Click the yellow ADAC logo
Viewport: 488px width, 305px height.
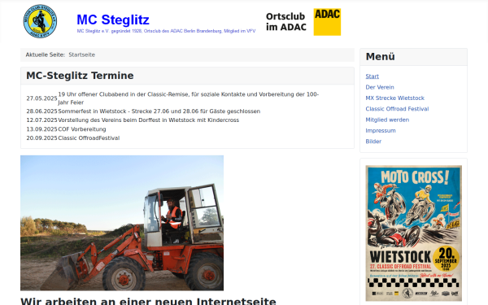(327, 22)
